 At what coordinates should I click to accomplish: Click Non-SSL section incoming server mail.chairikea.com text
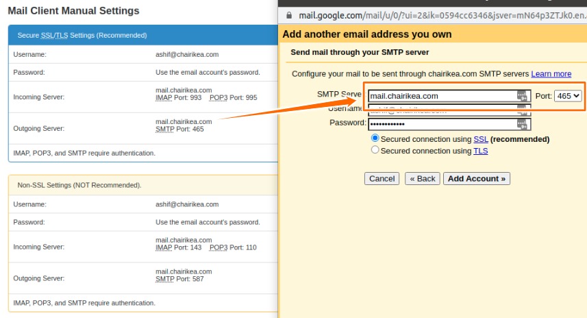184,240
